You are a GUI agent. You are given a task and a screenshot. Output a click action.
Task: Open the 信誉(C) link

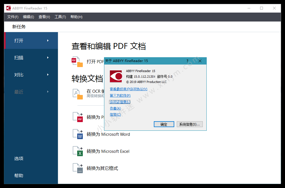pos(115,115)
